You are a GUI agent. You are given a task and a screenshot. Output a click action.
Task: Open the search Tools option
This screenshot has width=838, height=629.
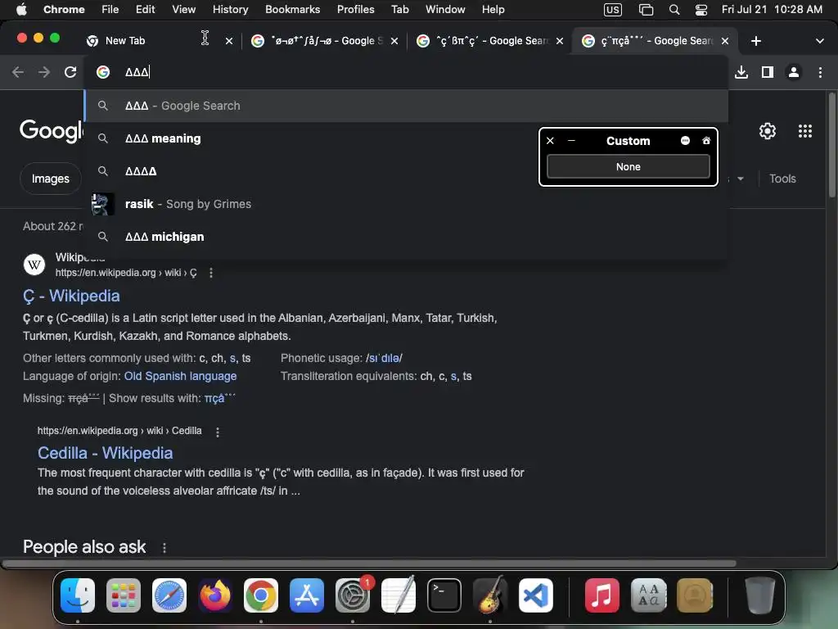click(x=782, y=179)
